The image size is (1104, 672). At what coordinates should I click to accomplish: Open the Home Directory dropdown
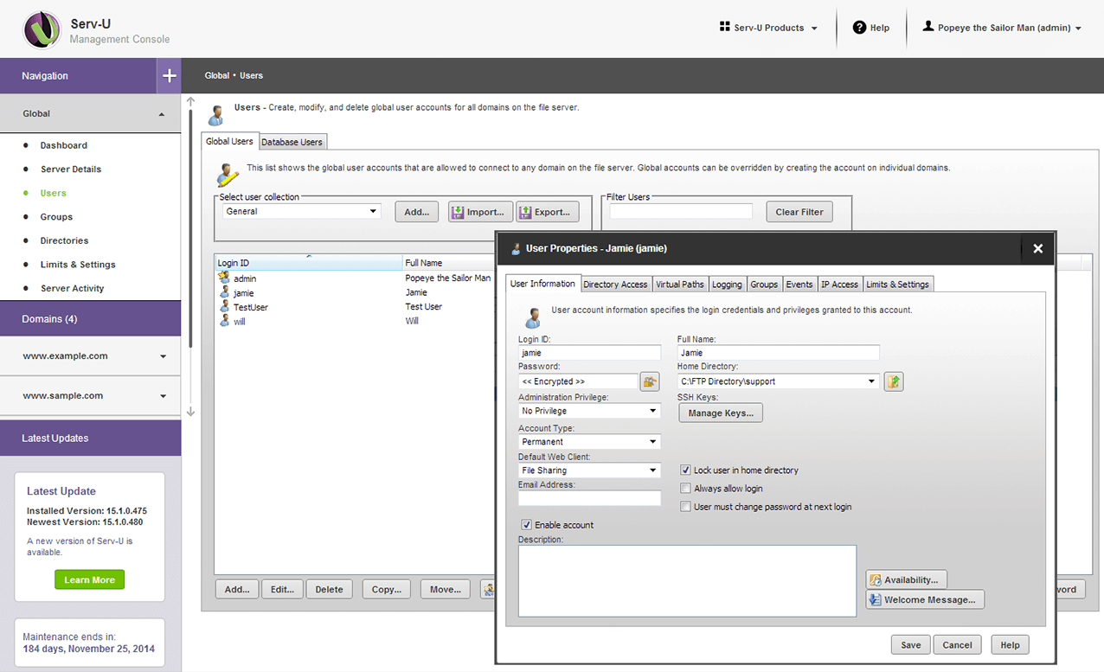779,381
